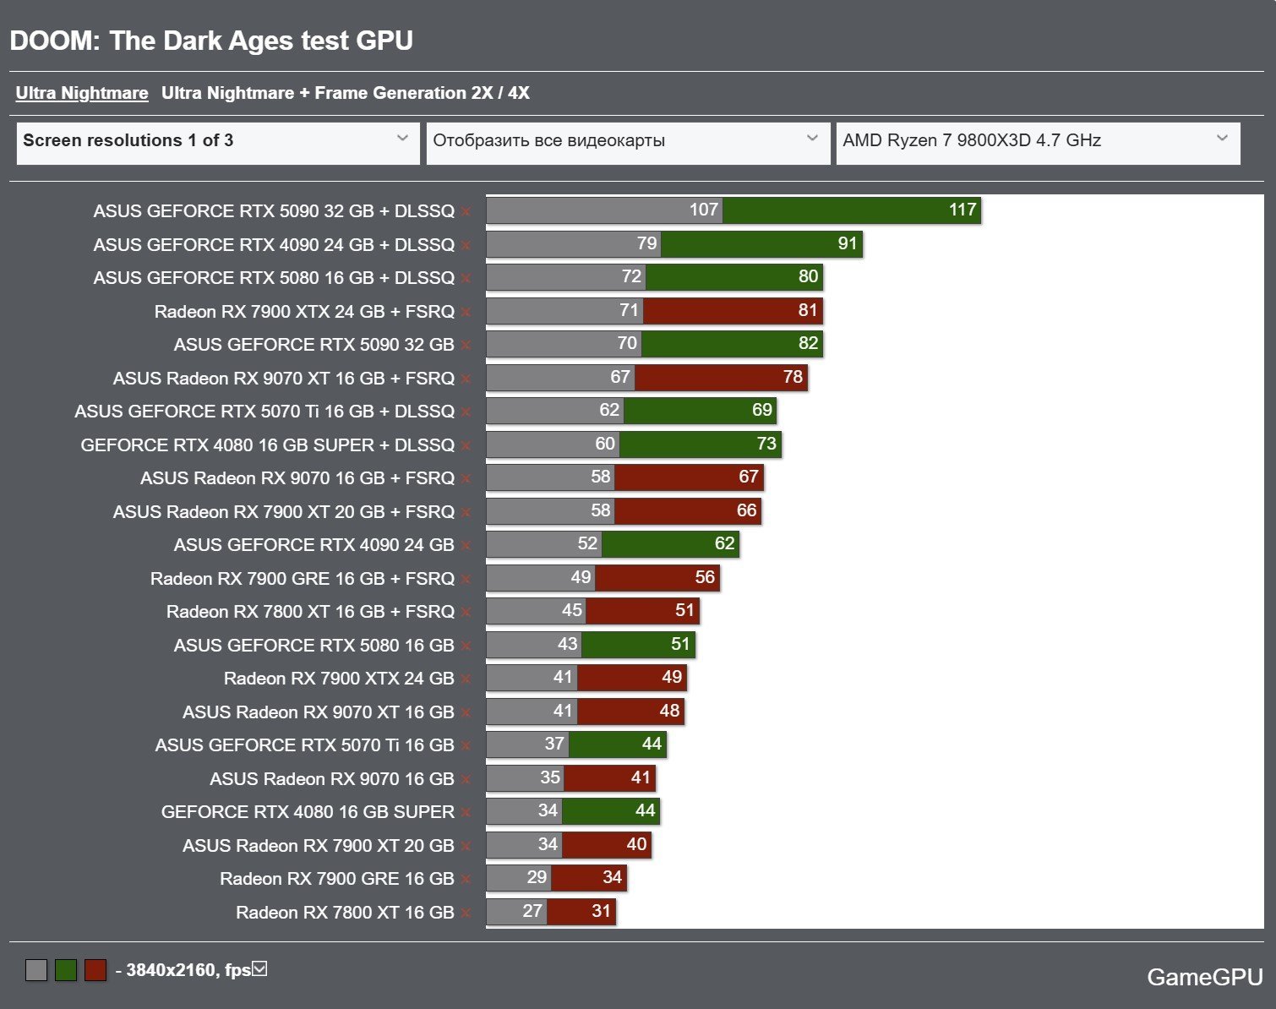Remove RTX 5090 32 GB + DLSSQ row with red X
Screen dimensions: 1276x1009
[466, 212]
